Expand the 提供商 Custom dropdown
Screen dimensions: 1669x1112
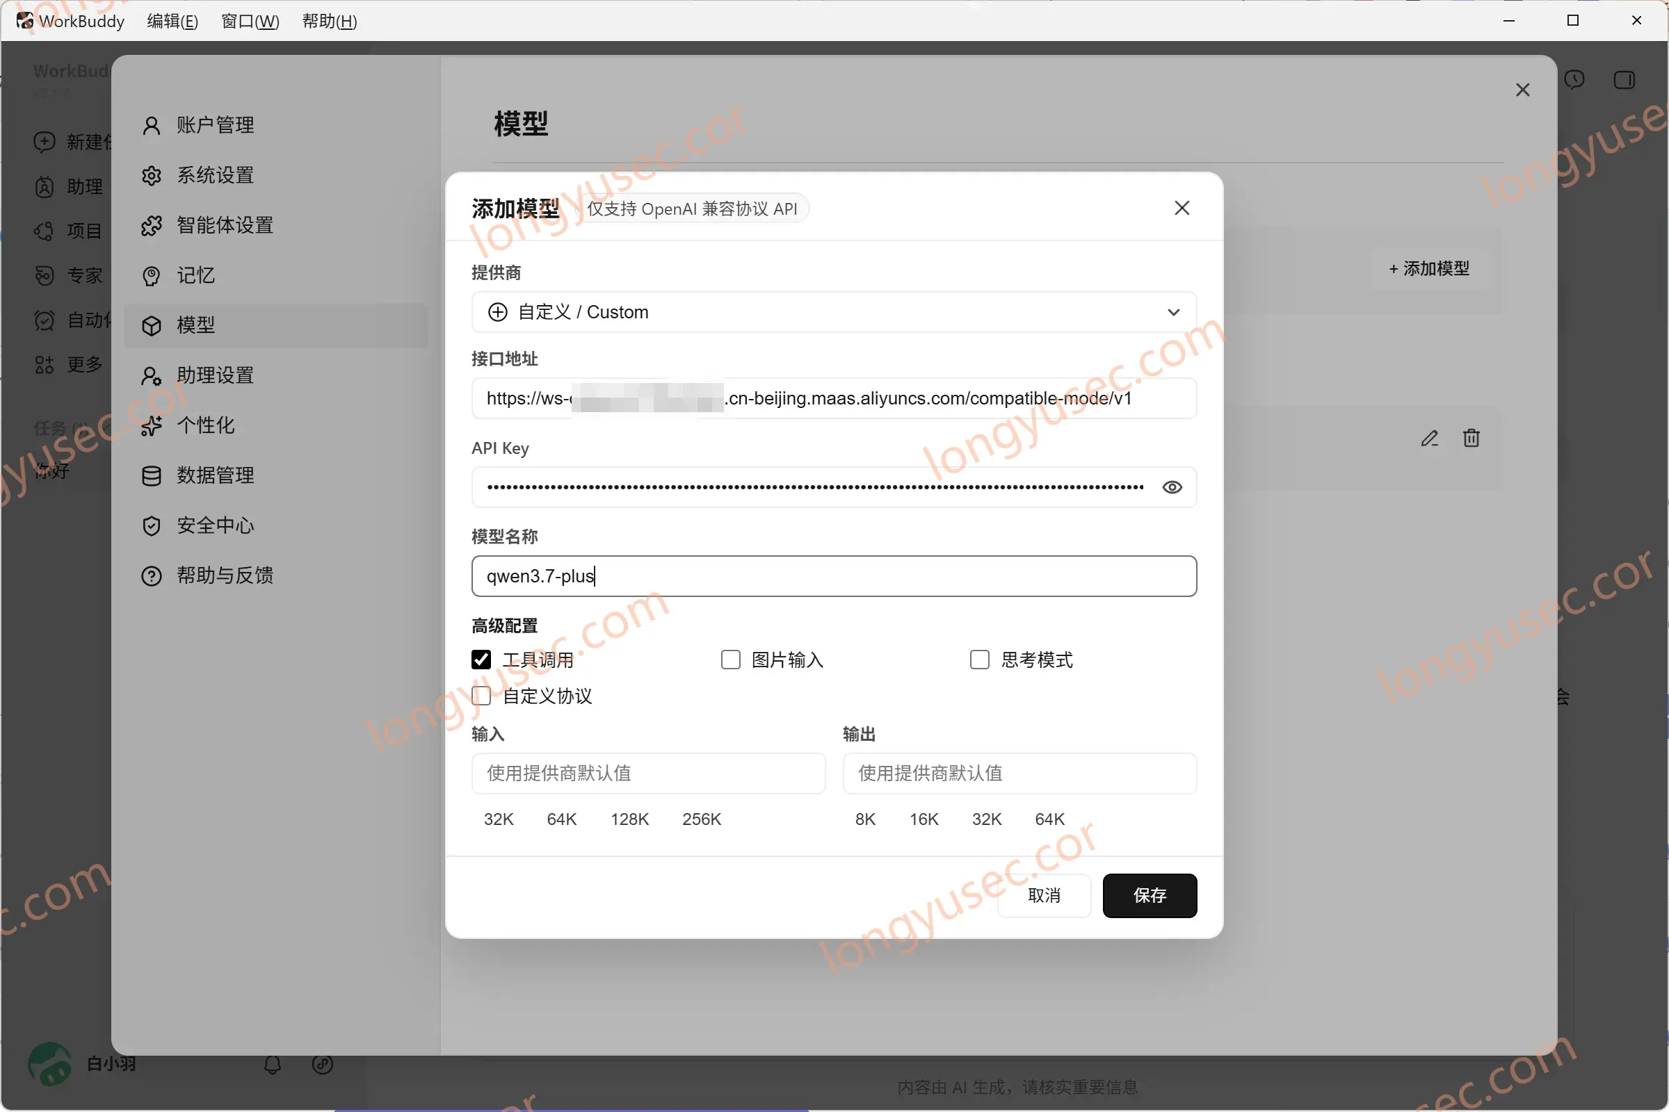pyautogui.click(x=834, y=312)
